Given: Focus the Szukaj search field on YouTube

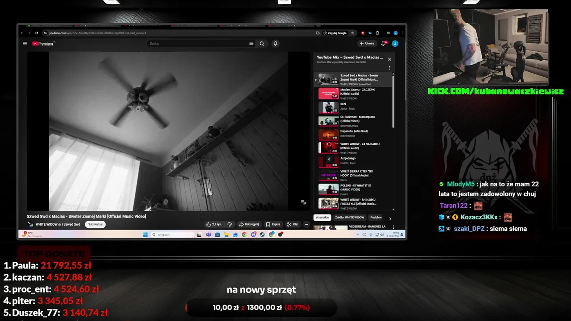Looking at the screenshot, I should coord(201,44).
